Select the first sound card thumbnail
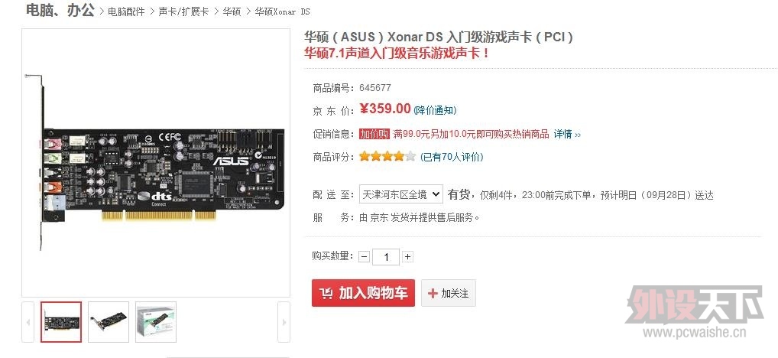778x358 pixels. tap(61, 322)
